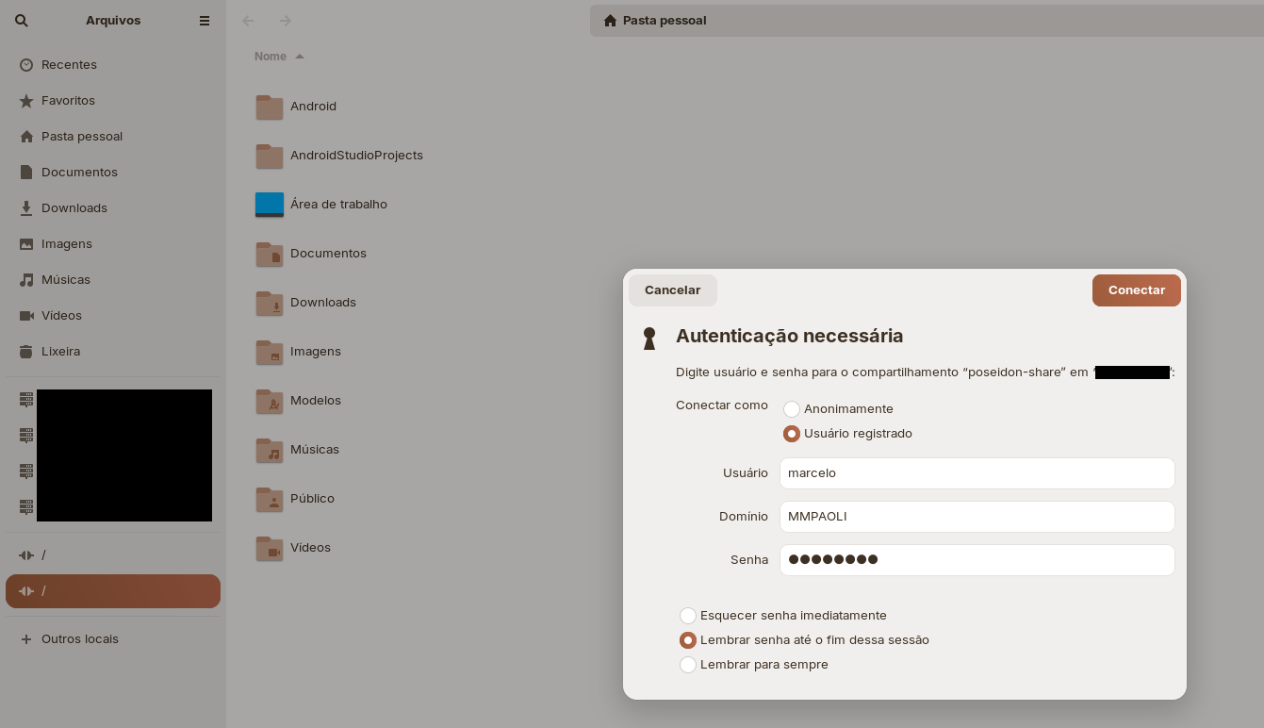Click the forward navigation arrow
Screen dimensions: 1264x728
[286, 21]
